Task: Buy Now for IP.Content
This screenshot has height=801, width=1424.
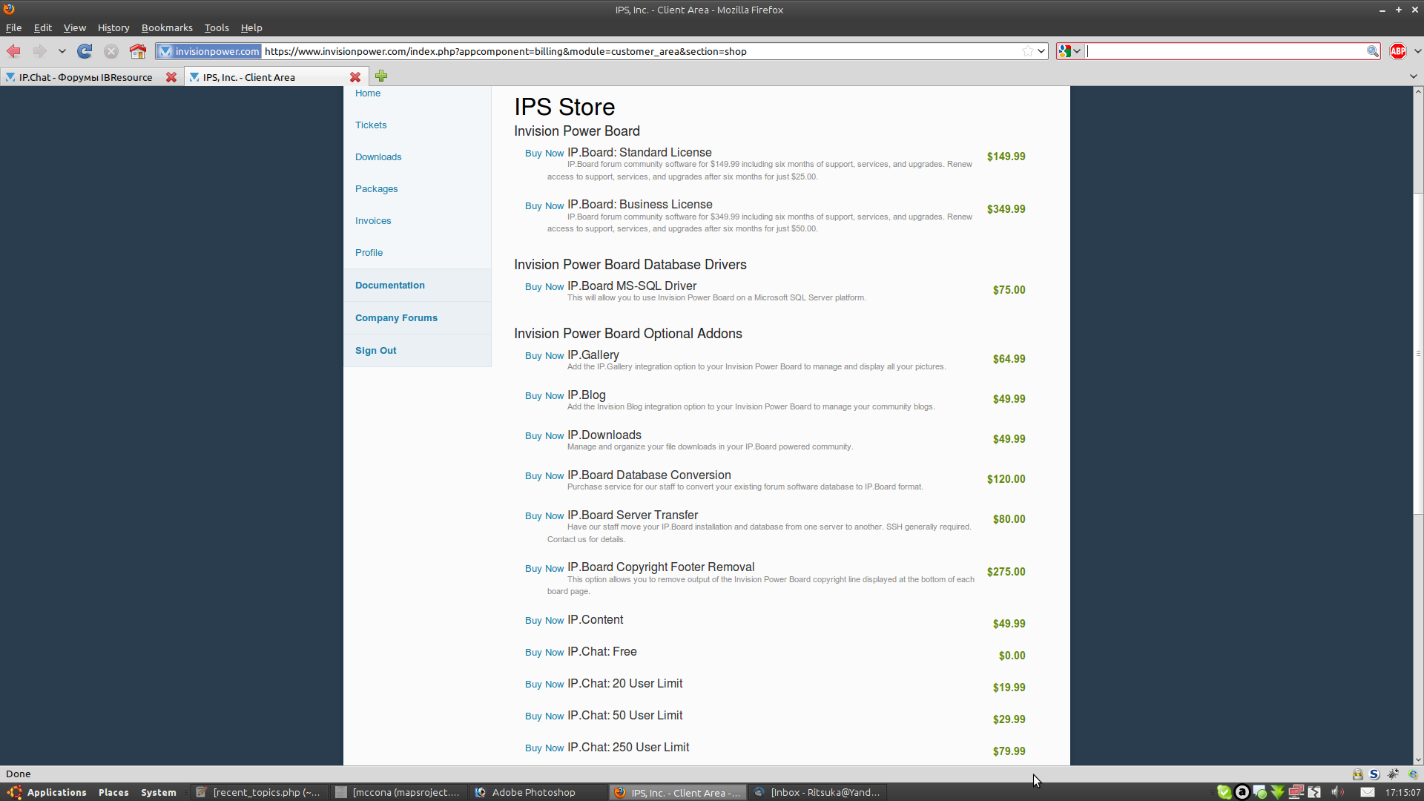Action: click(544, 621)
